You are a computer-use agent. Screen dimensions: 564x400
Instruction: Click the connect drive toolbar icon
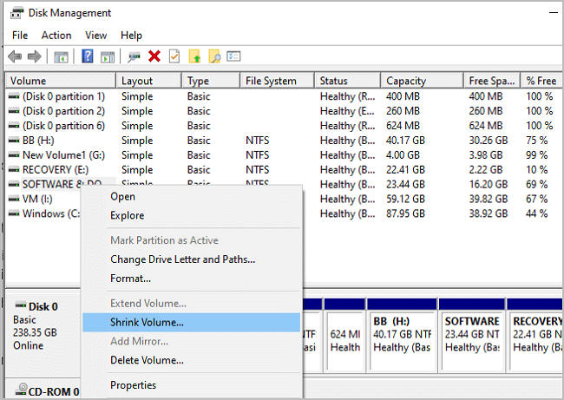click(134, 56)
